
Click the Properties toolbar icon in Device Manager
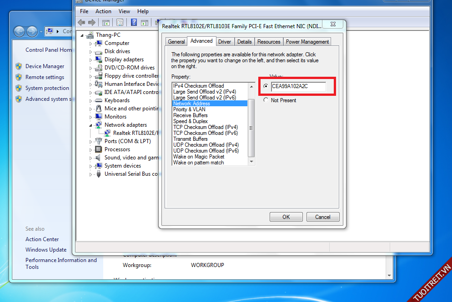tap(120, 22)
